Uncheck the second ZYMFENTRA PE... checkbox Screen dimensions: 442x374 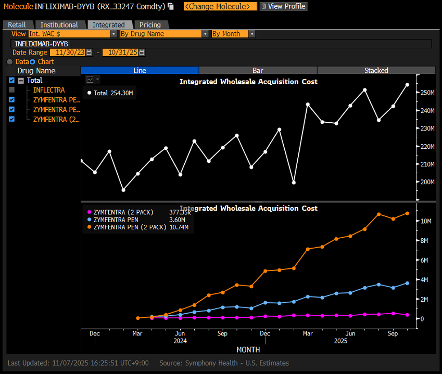point(11,109)
